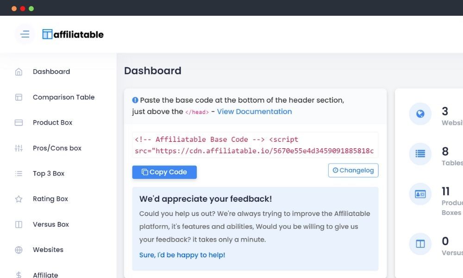463x278 pixels.
Task: Open the Websites menu item
Action: 48,250
